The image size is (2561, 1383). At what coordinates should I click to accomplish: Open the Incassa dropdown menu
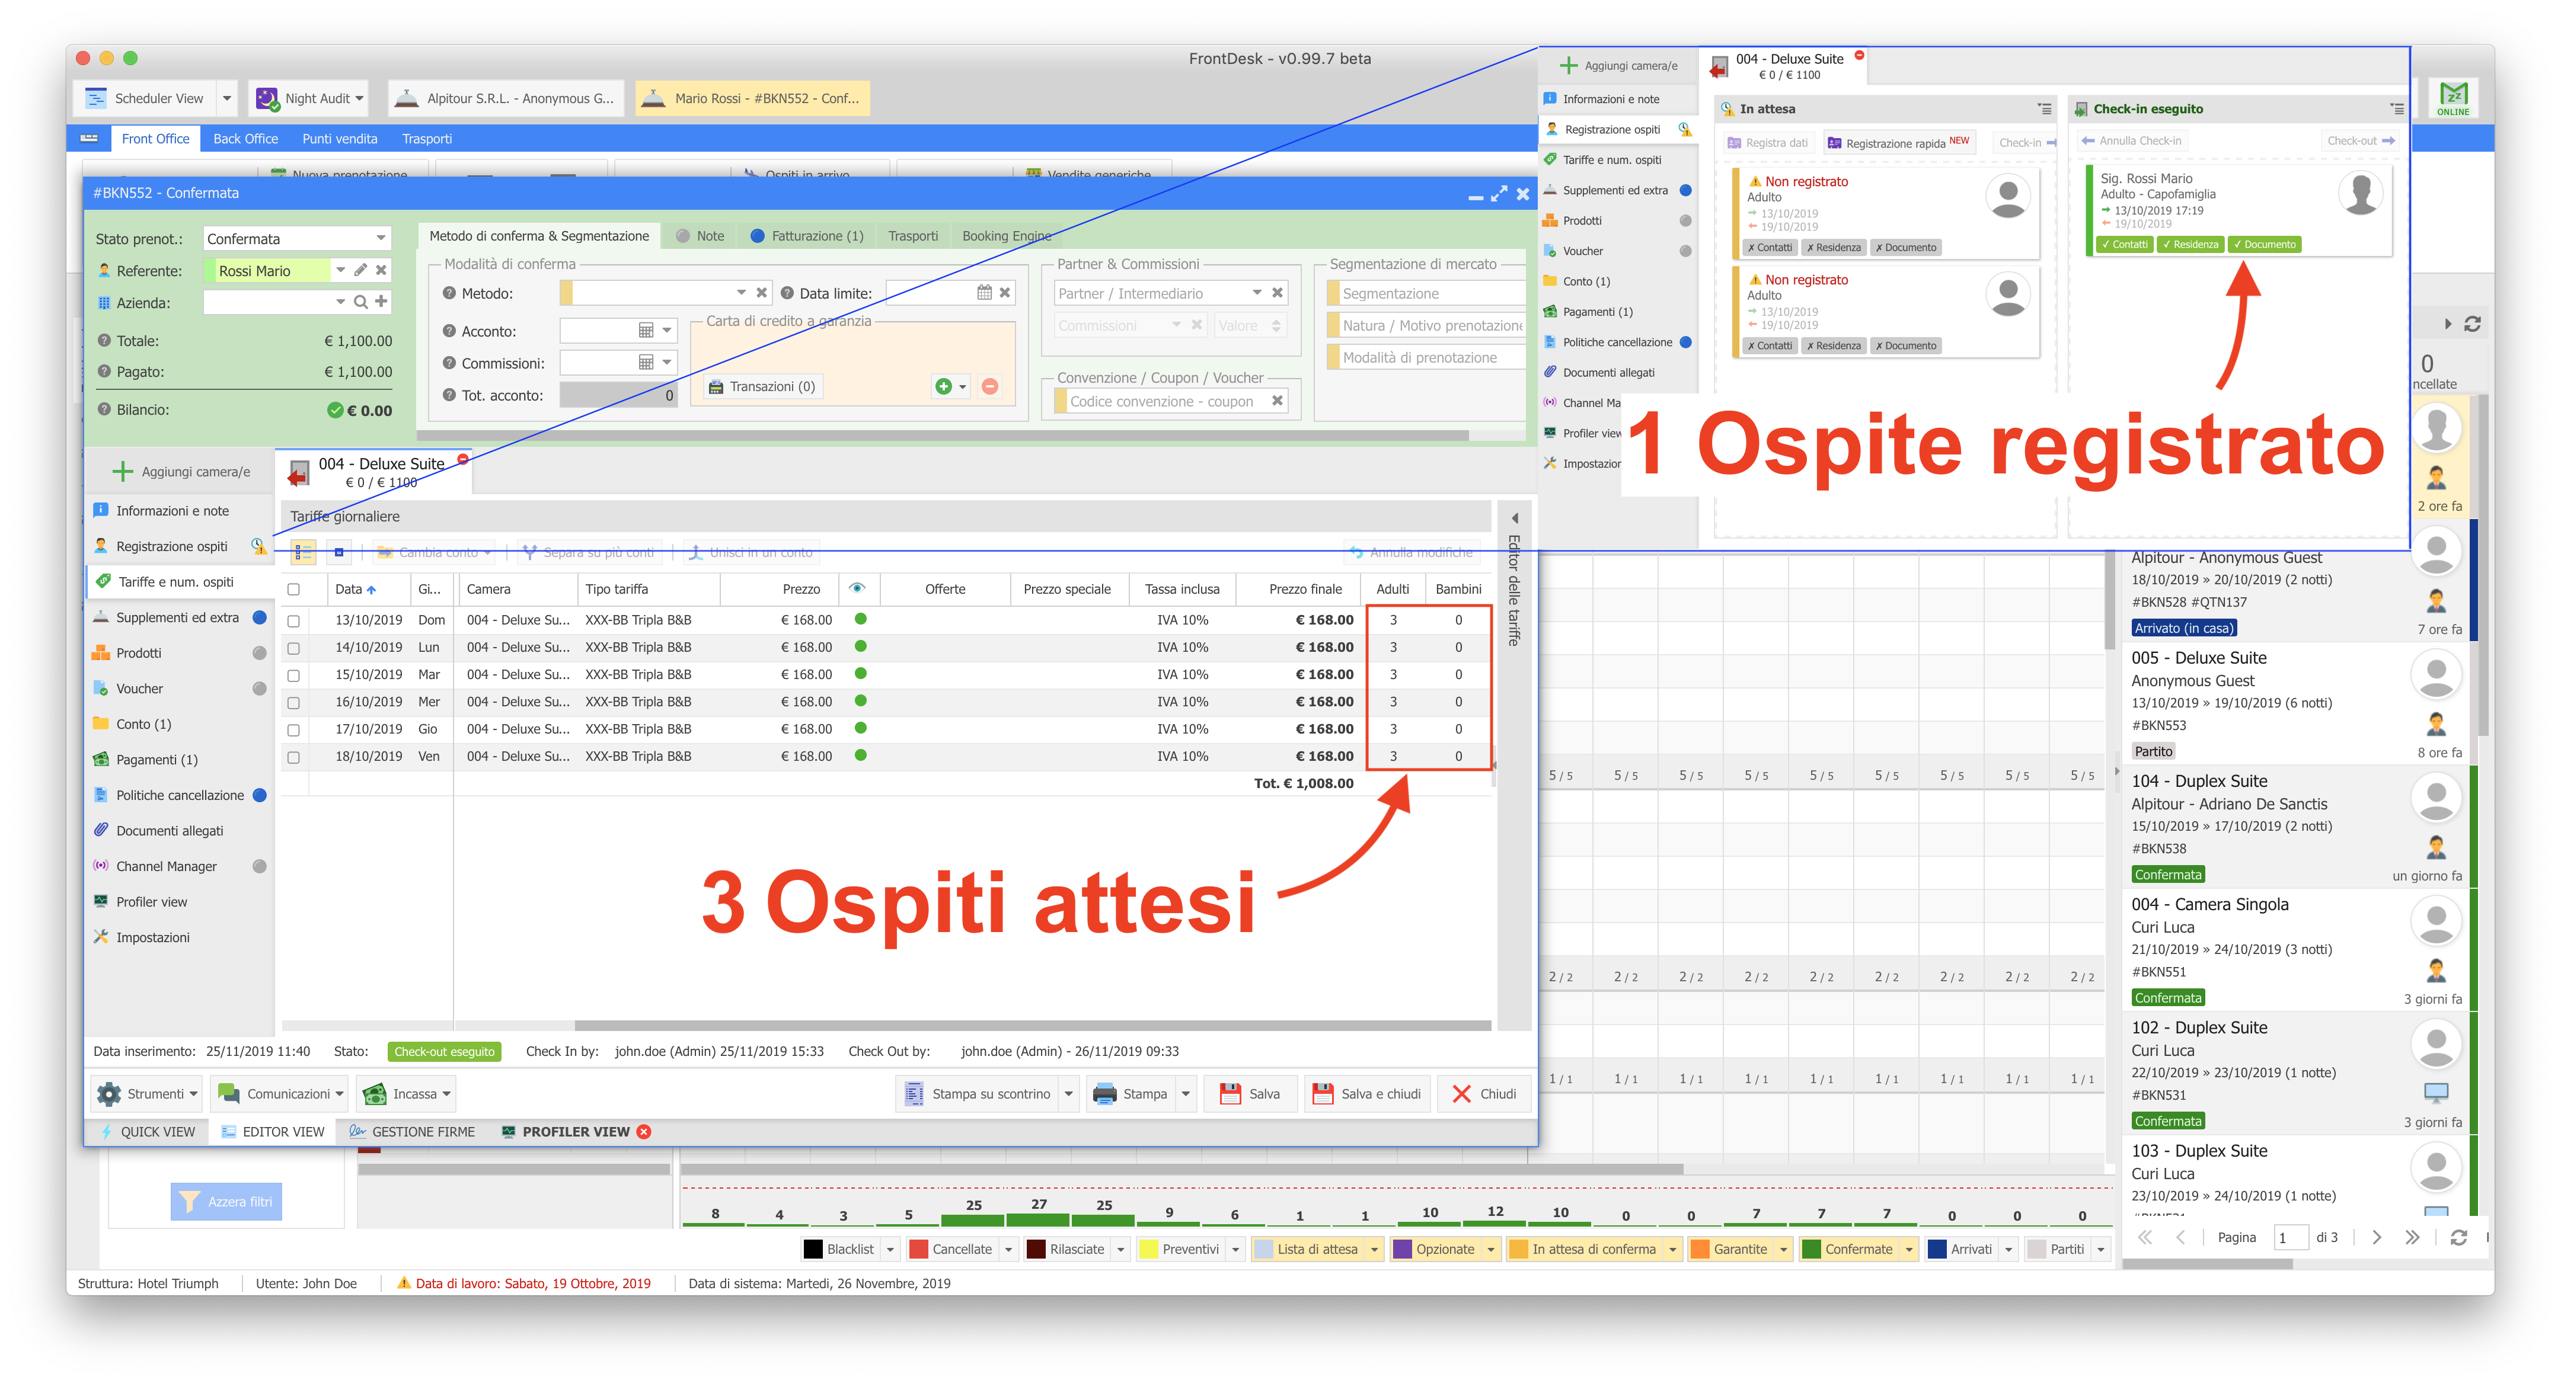[x=408, y=1094]
